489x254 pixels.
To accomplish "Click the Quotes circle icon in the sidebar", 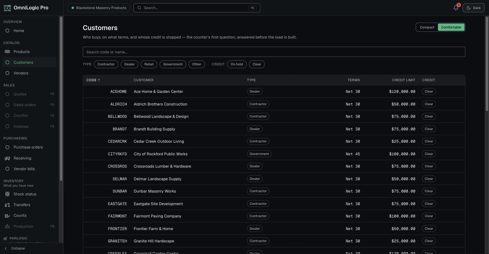I will (7, 94).
